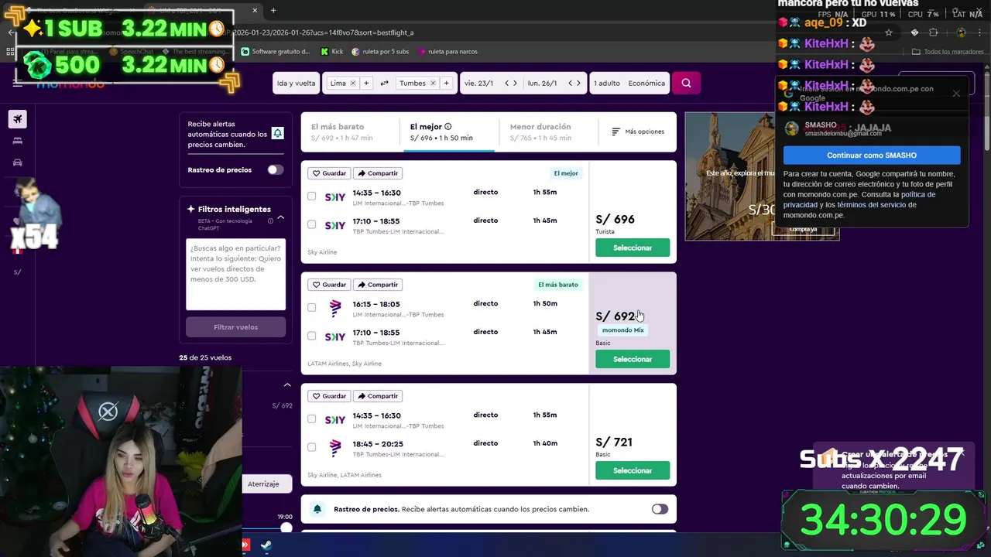The height and width of the screenshot is (557, 991).
Task: Select 'El más barato' sort tab
Action: tap(350, 132)
